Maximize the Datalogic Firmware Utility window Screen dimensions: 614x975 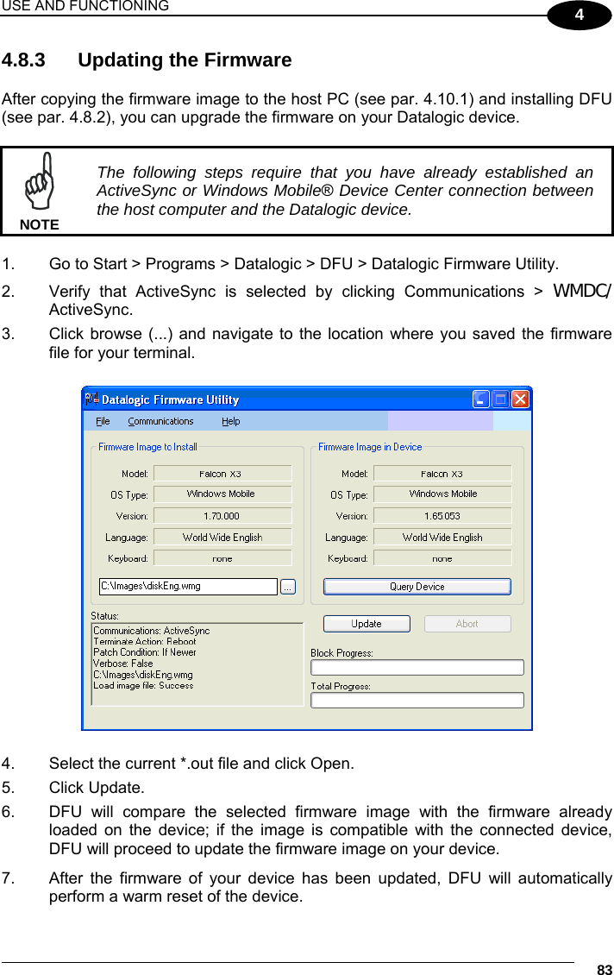pos(500,399)
